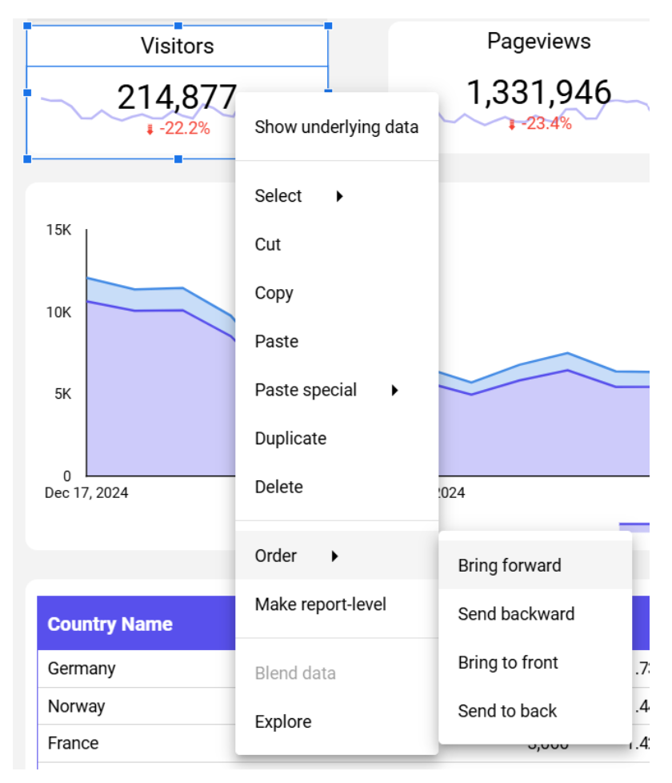Click Explore in the context menu
Image resolution: width=672 pixels, height=783 pixels.
pos(282,722)
